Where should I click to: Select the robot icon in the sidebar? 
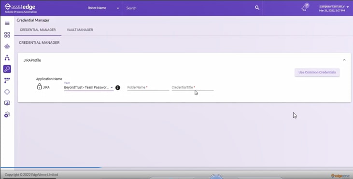pos(7,46)
